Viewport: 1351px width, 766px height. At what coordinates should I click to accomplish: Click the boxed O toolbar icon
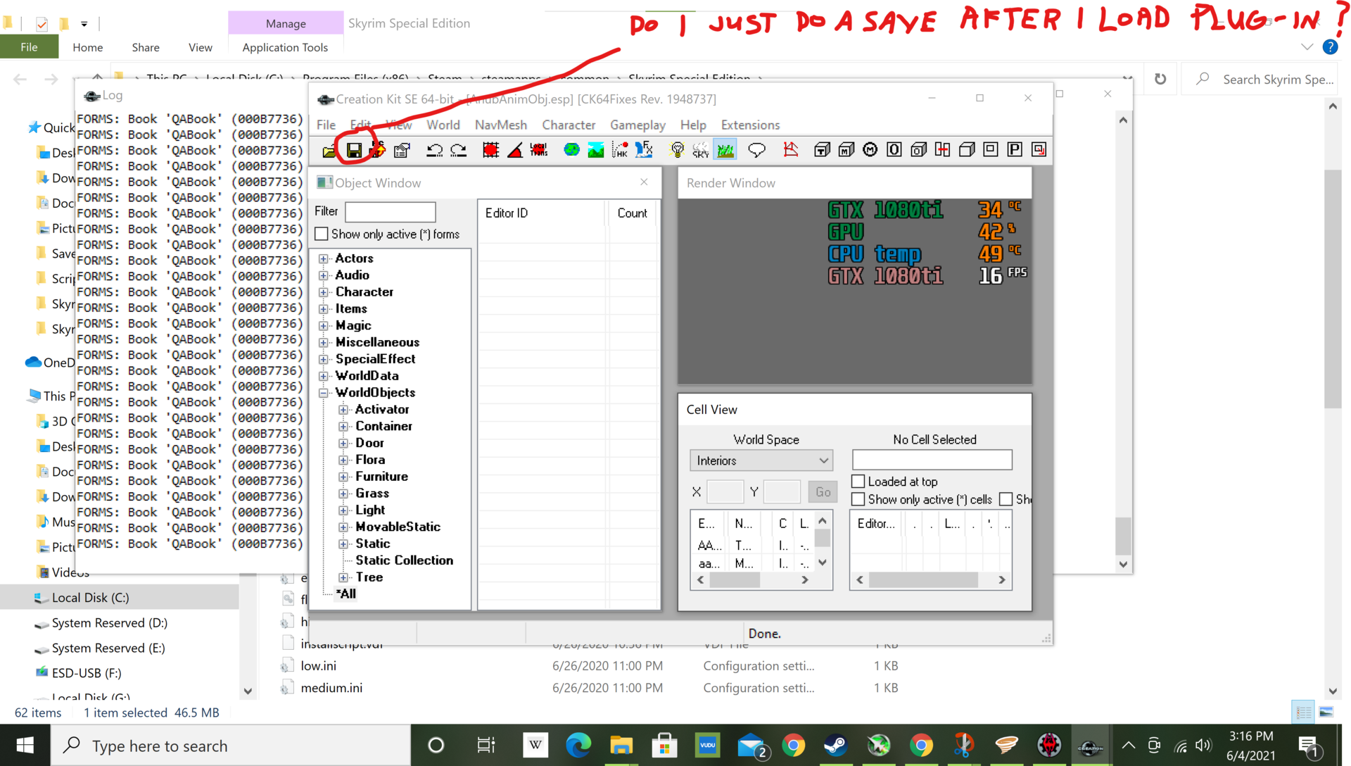[x=894, y=150]
